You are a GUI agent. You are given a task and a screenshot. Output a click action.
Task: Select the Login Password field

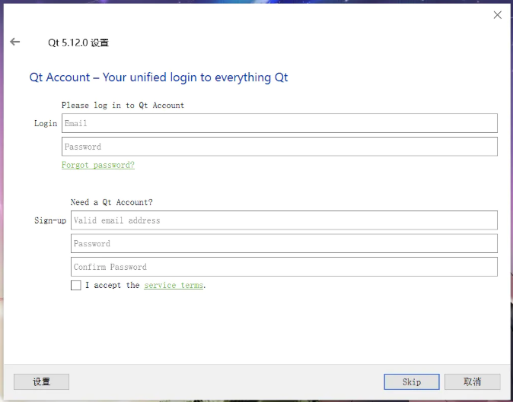[279, 147]
